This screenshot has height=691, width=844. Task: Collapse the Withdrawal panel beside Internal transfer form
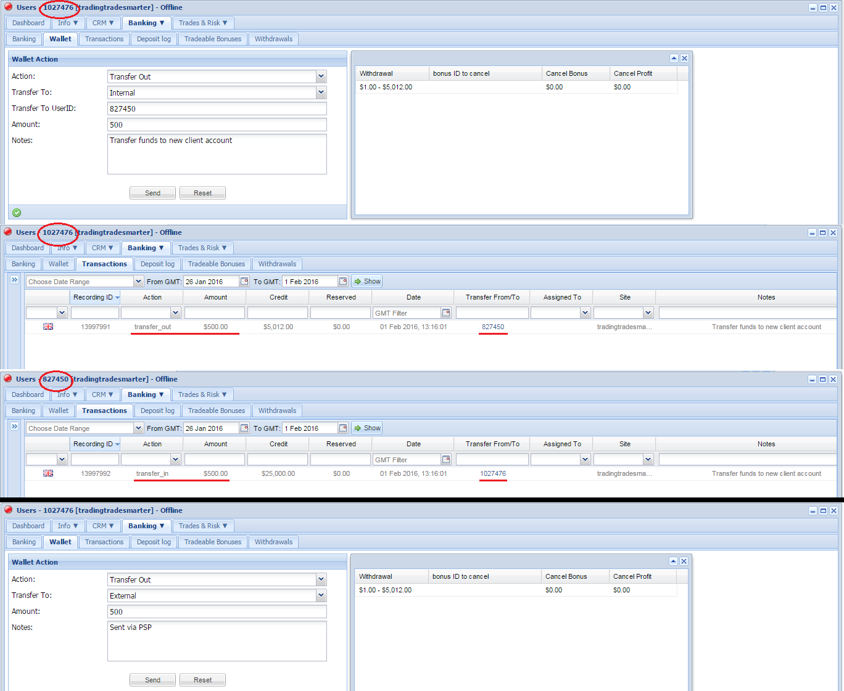pos(674,59)
